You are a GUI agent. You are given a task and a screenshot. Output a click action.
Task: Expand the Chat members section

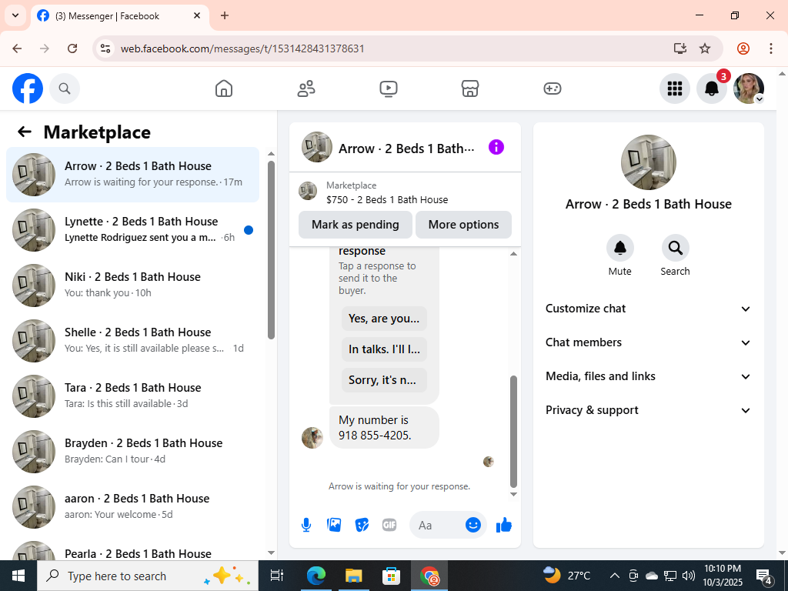click(x=648, y=342)
